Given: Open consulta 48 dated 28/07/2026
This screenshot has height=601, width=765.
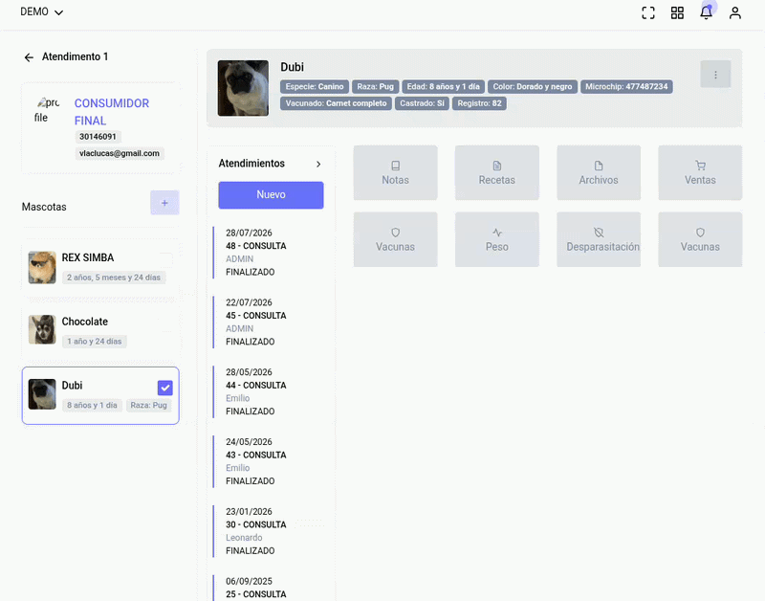Looking at the screenshot, I should [269, 253].
